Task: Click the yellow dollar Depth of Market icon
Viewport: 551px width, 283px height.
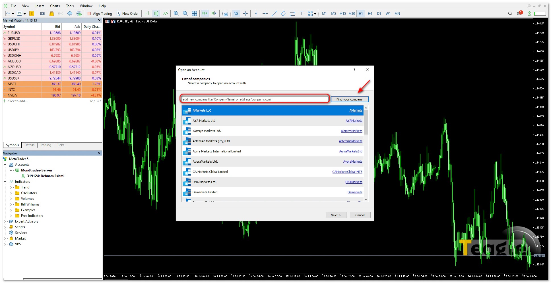Action: [x=32, y=13]
